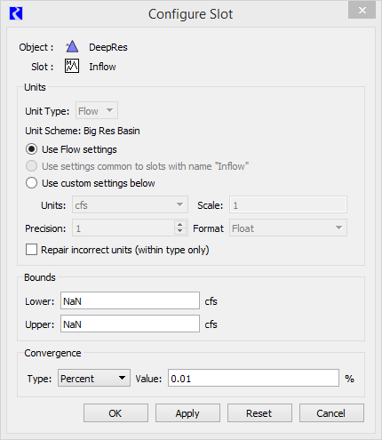
Task: Click the Lower bound input field
Action: coord(130,300)
